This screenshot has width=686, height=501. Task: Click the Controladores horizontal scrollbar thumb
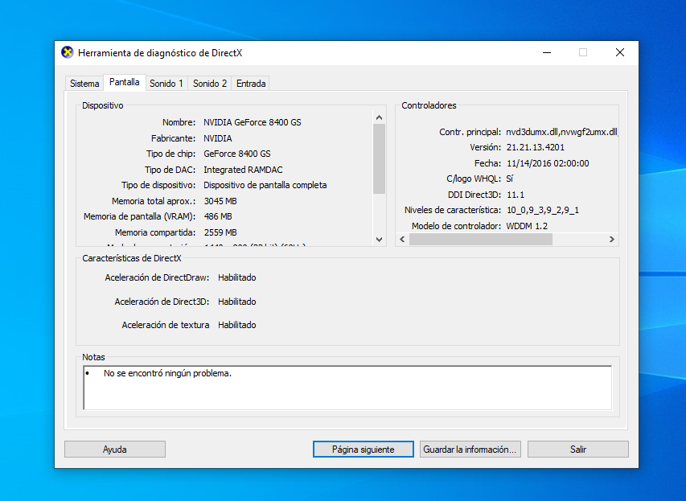pyautogui.click(x=481, y=240)
